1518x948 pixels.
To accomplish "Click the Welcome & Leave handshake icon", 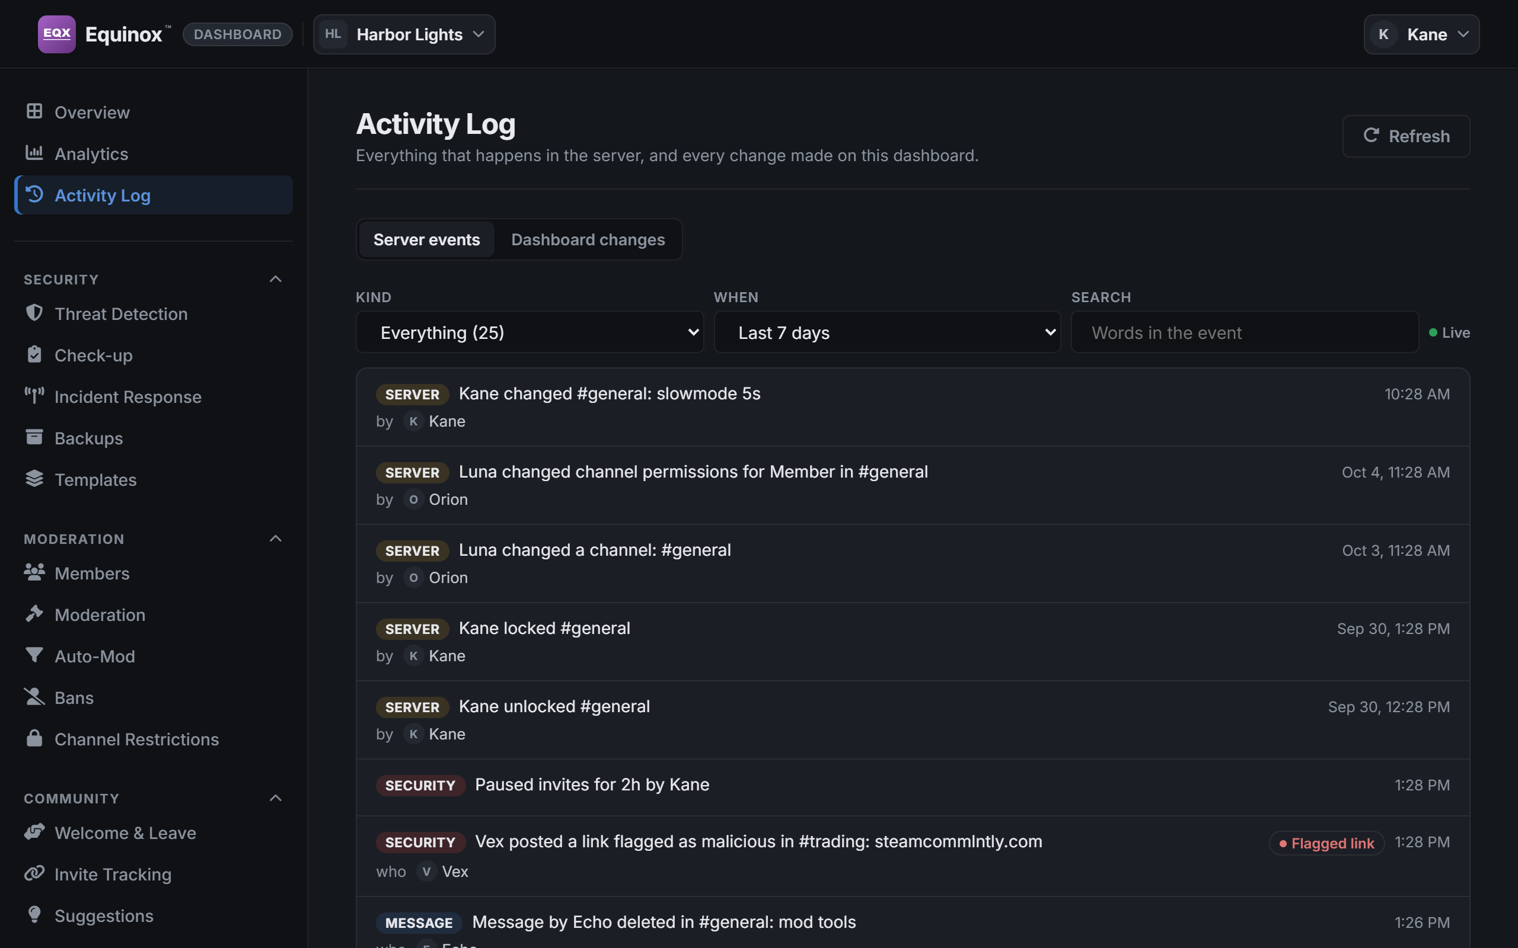I will point(34,831).
